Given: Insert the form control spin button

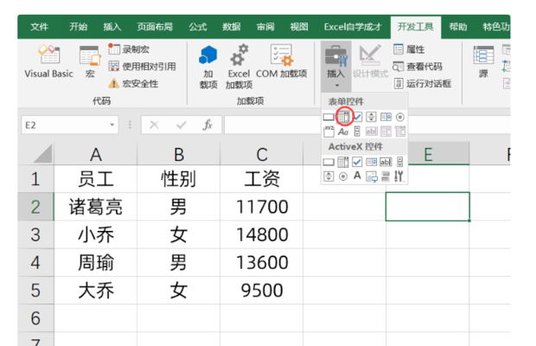Looking at the screenshot, I should [x=371, y=117].
